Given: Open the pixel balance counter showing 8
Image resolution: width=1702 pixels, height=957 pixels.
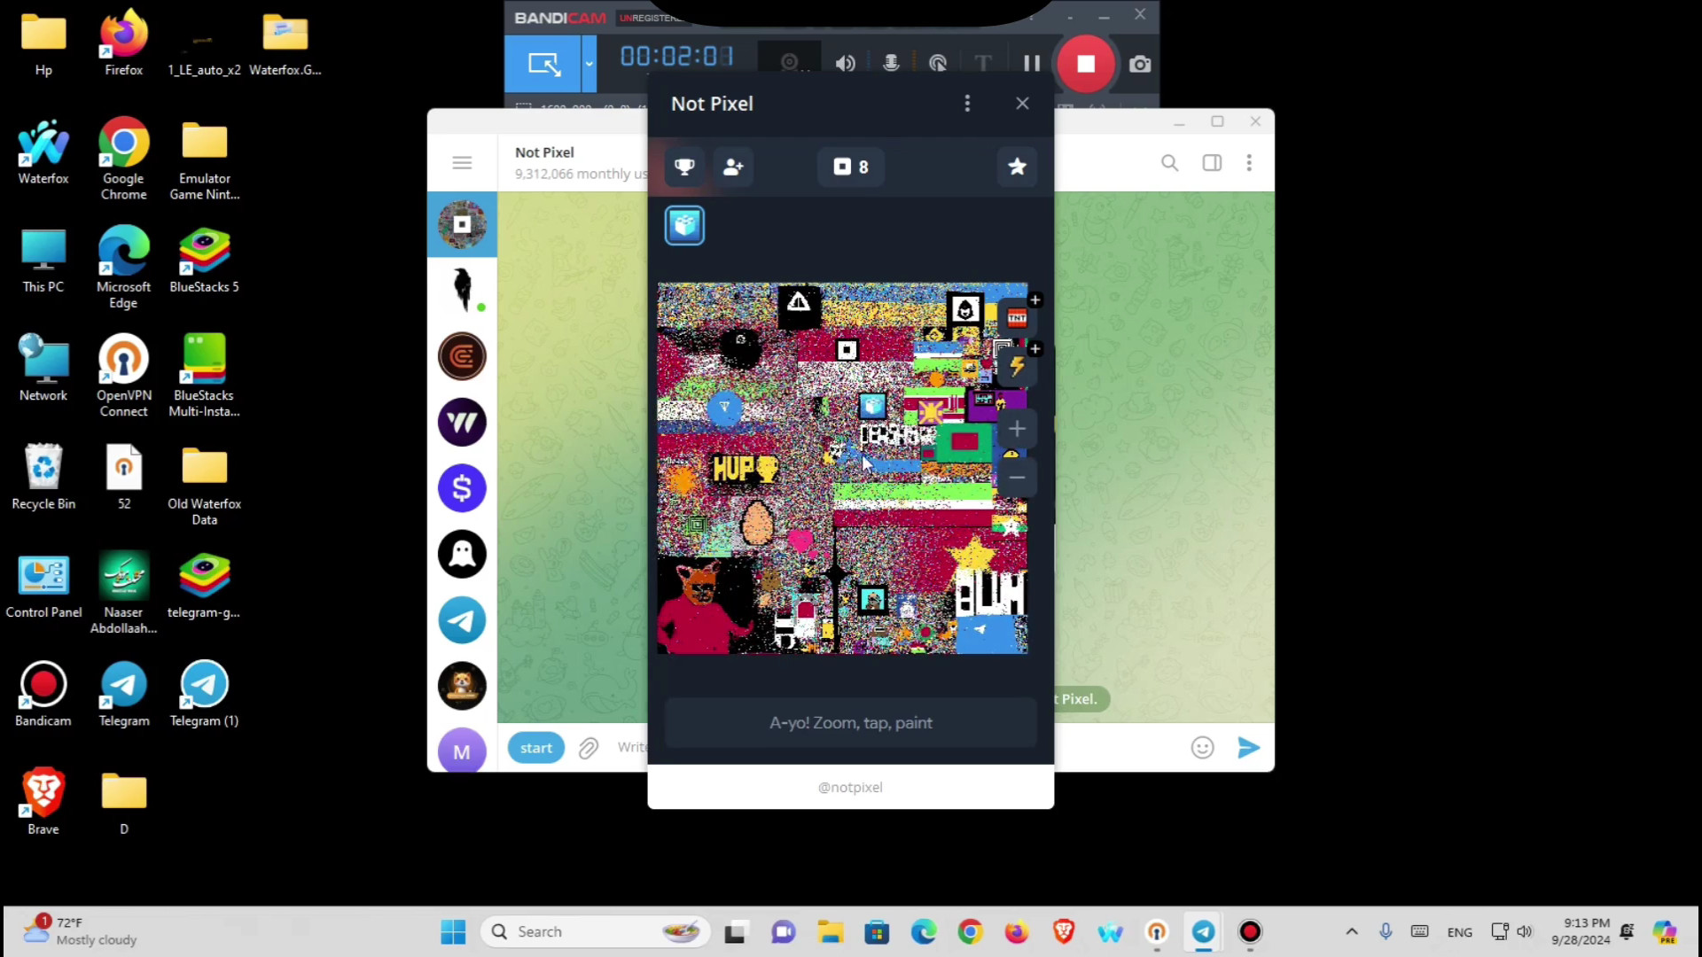Looking at the screenshot, I should [851, 167].
